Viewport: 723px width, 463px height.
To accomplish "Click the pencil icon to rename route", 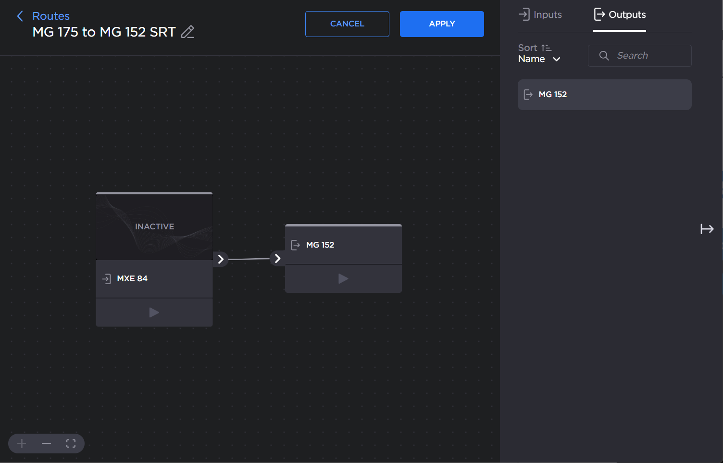I will [x=187, y=32].
